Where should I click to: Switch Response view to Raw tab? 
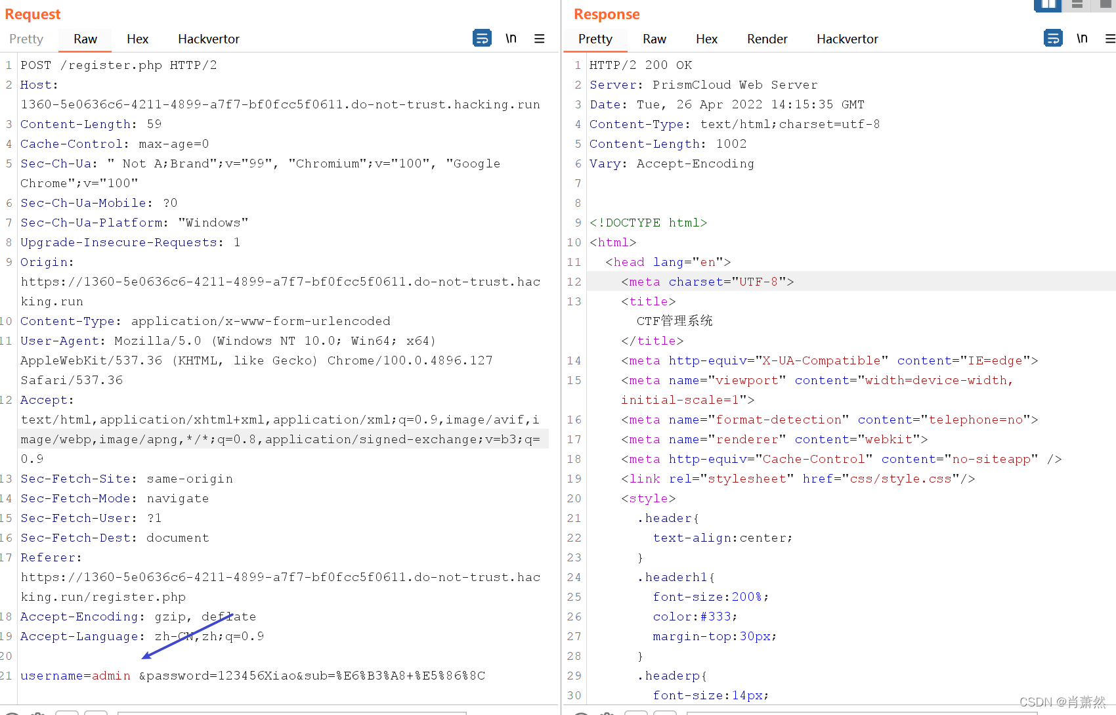[655, 39]
